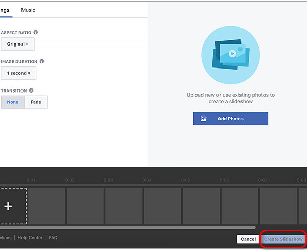Image resolution: width=307 pixels, height=250 pixels.
Task: Open the Image Duration 1 second dropdown
Action: [18, 73]
